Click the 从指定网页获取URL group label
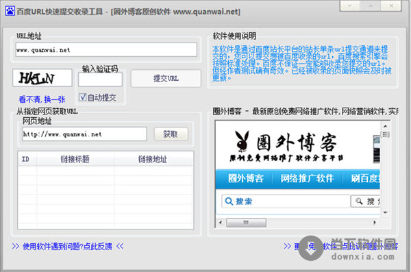The width and height of the screenshot is (411, 272). pos(47,112)
